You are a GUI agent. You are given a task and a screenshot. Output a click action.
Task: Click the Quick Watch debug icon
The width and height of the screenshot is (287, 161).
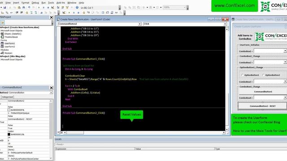[116, 13]
